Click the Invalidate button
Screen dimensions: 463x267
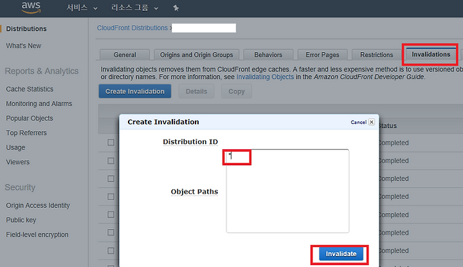click(341, 254)
